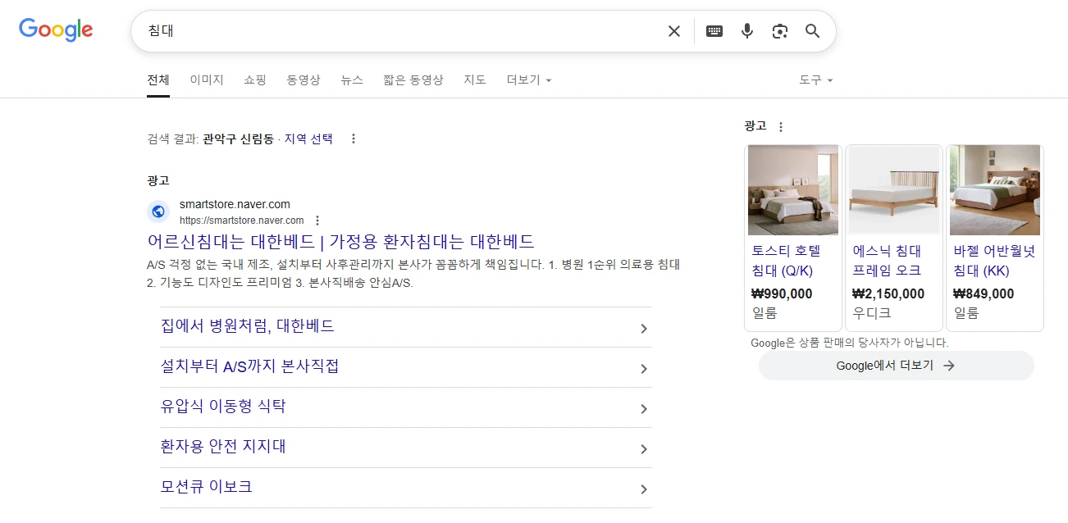Click the globe favicon of smartstore.naver.com
This screenshot has height=523, width=1068.
pyautogui.click(x=158, y=211)
